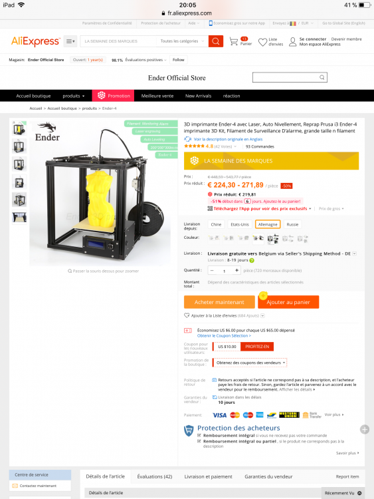
Task: Select Chine as shipping origin
Action: [216, 224]
